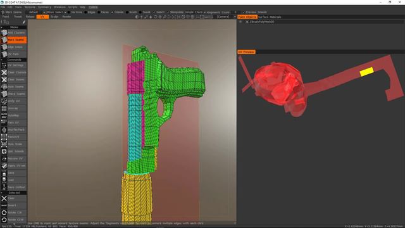The height and width of the screenshot is (228, 405).
Task: Toggle the Manipulate checkbox
Action: (x=175, y=12)
